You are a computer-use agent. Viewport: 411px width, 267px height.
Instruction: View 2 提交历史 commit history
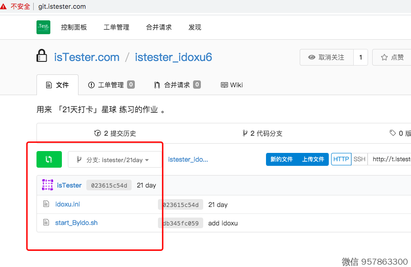pyautogui.click(x=115, y=133)
